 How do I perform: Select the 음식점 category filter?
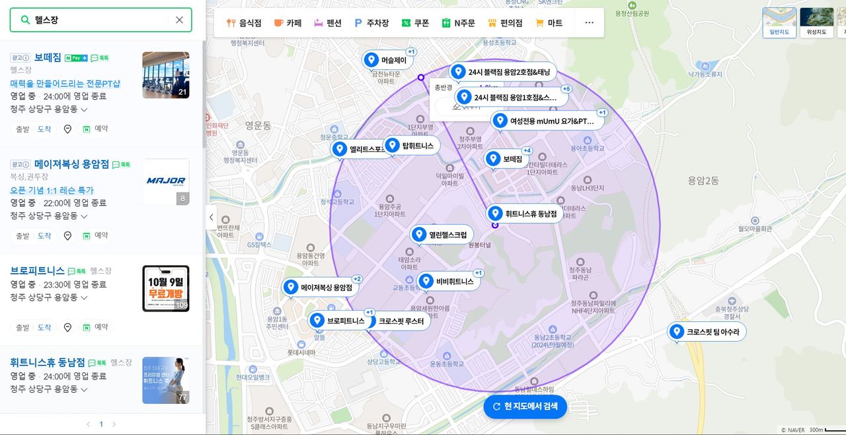coord(244,22)
